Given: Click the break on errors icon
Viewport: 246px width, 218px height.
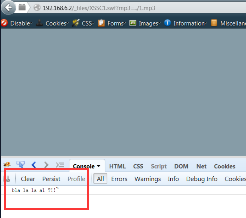Looking at the screenshot, I should [7, 179].
